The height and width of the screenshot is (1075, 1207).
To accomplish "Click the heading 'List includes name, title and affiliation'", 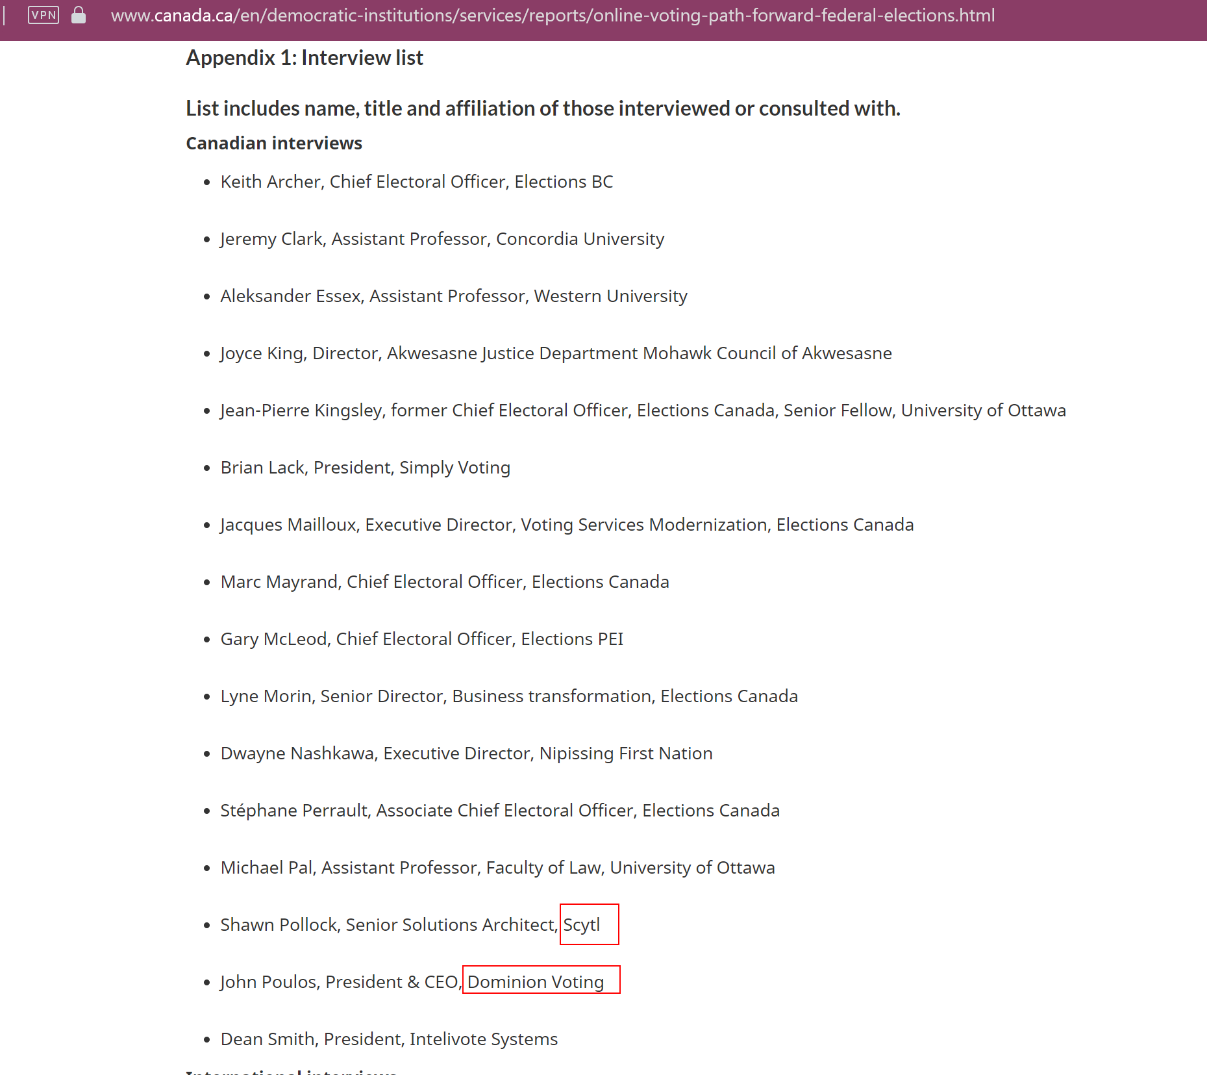I will coord(543,108).
